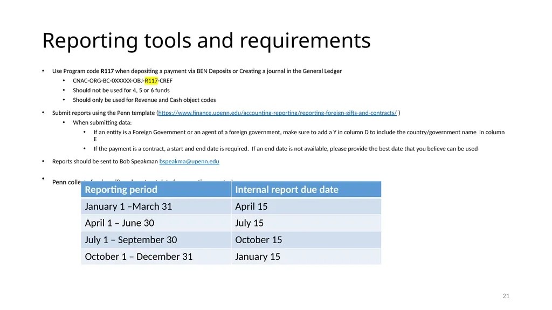The height and width of the screenshot is (310, 552).
Task: Click the 'If the payment is a contract' bullet
Action: tap(286, 149)
